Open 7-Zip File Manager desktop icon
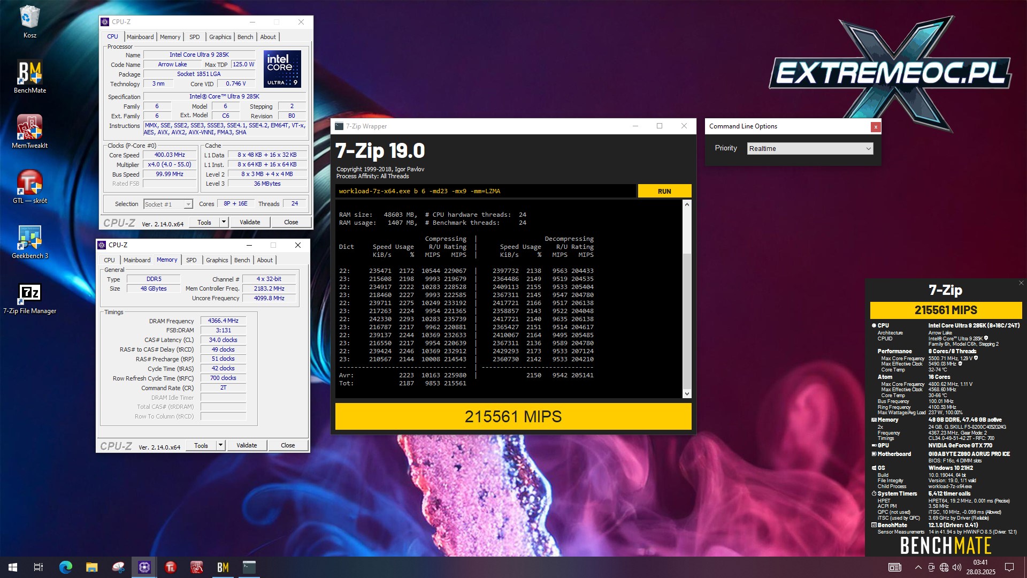 click(29, 298)
